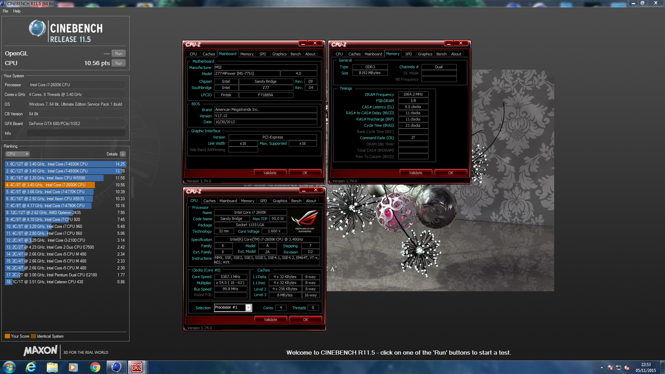Click the BIOS Version V17.12 field
Screen dimensions: 665x374
(265, 116)
